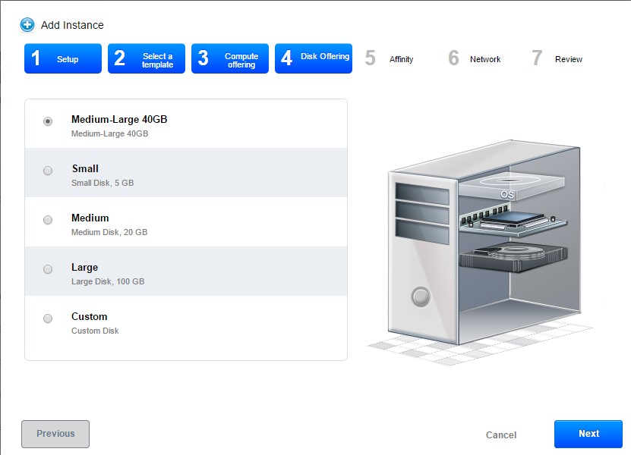Click the Previous button
The height and width of the screenshot is (455, 631).
click(x=55, y=434)
